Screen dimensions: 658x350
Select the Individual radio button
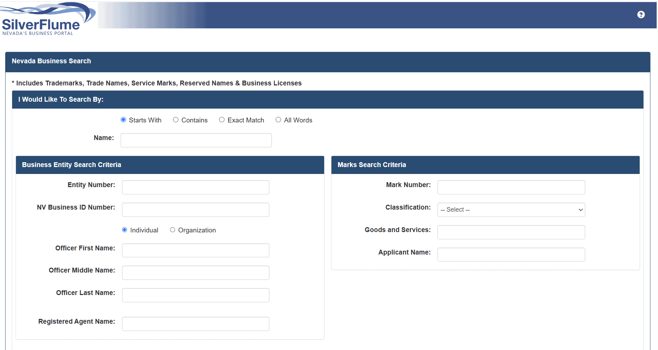[x=125, y=230]
